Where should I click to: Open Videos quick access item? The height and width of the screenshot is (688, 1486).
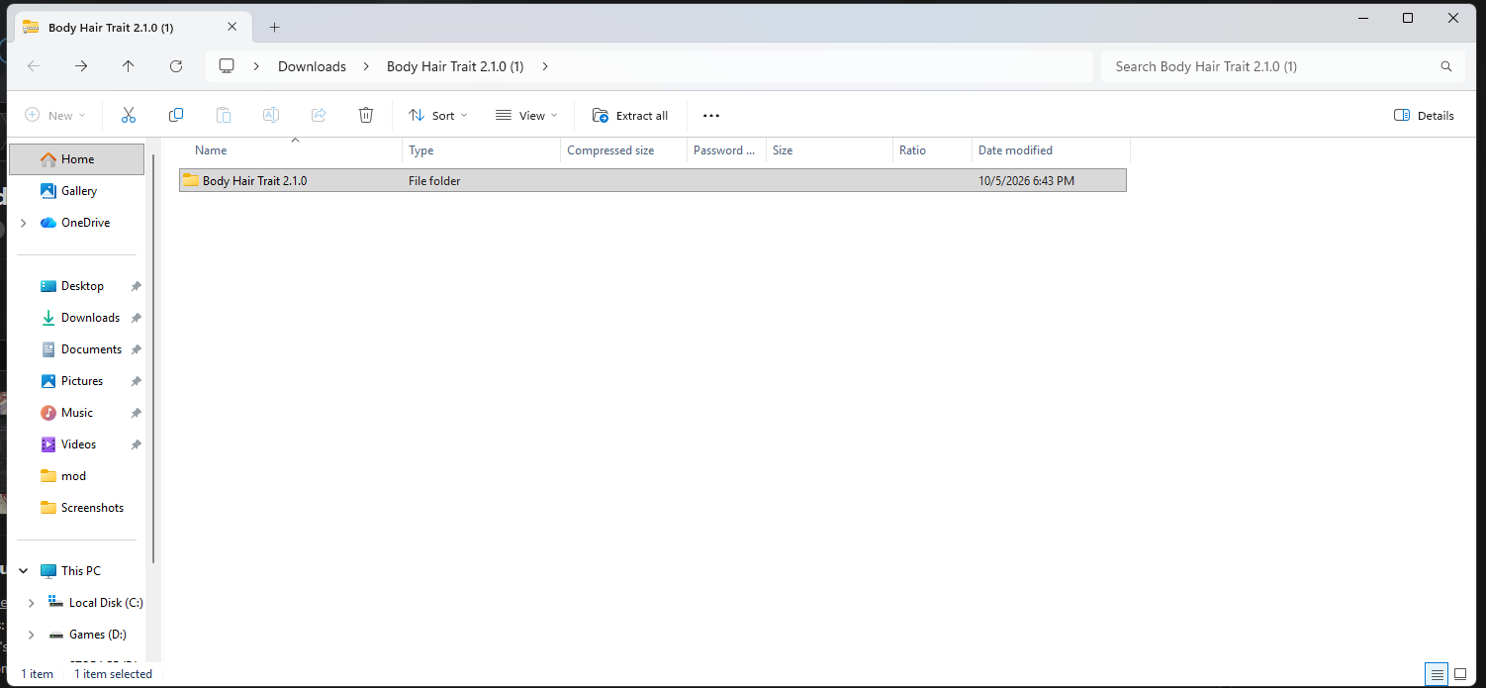[x=77, y=444]
